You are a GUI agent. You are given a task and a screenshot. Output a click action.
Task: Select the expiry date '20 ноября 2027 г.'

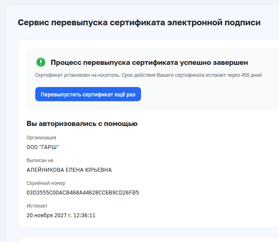pyautogui.click(x=49, y=216)
